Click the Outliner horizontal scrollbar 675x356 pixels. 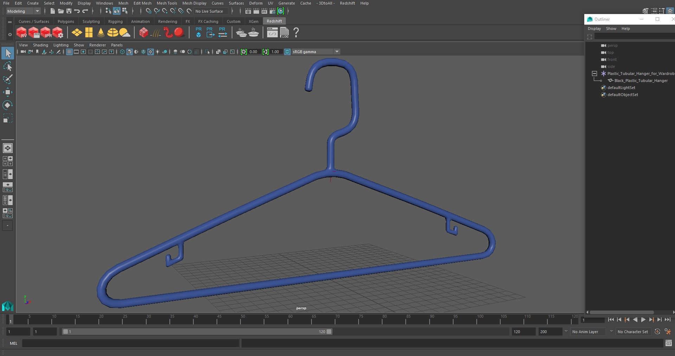[622, 312]
